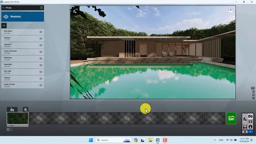Viewport: 256px width, 144px height.
Task: Toggle visibility of Color Correction effect
Action: (x=41, y=52)
